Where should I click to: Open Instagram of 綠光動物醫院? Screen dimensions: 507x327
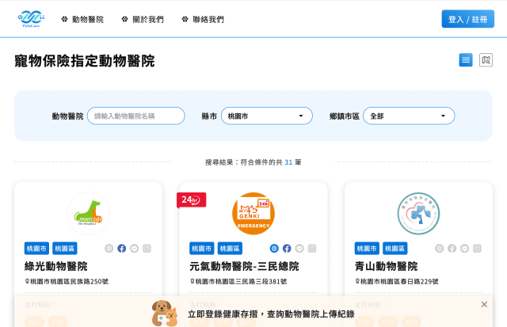[147, 248]
